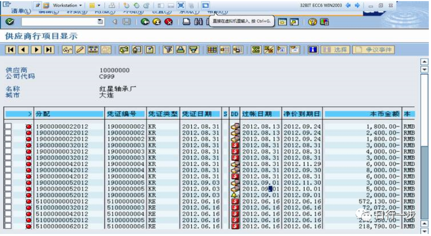Click Sort descending icon
This screenshot has height=236, width=431.
coord(193,50)
